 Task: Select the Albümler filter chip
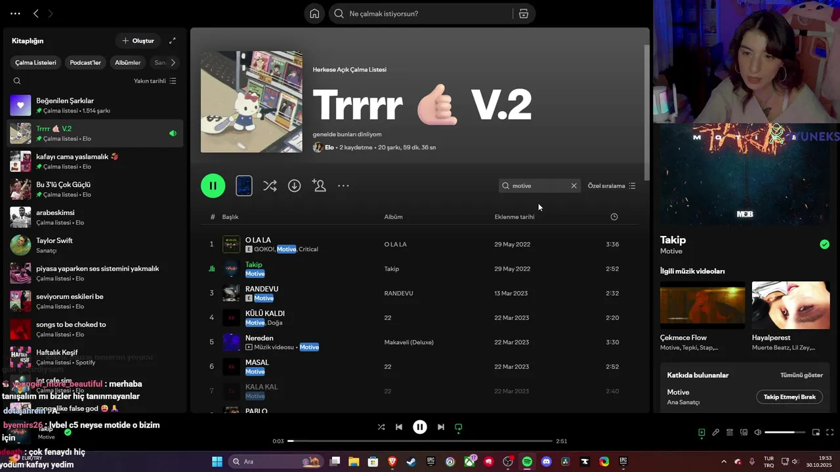[x=128, y=62]
